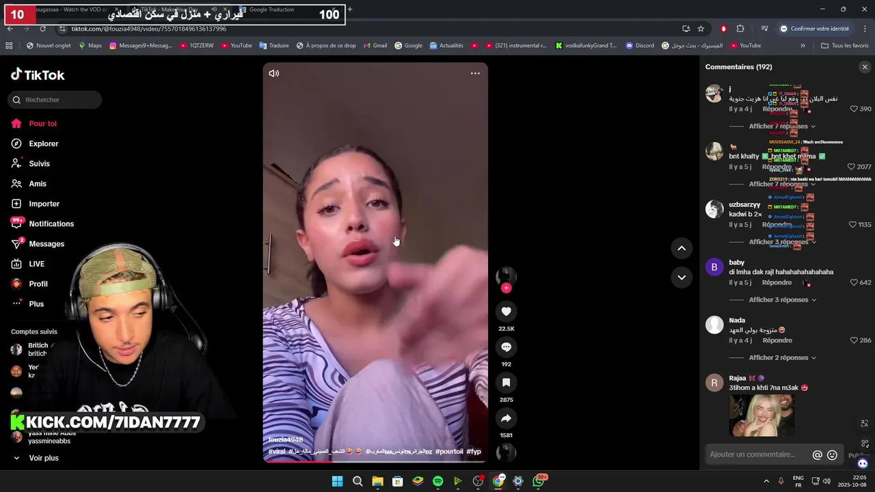Like the video with heart icon
Image resolution: width=875 pixels, height=492 pixels.
[x=506, y=312]
